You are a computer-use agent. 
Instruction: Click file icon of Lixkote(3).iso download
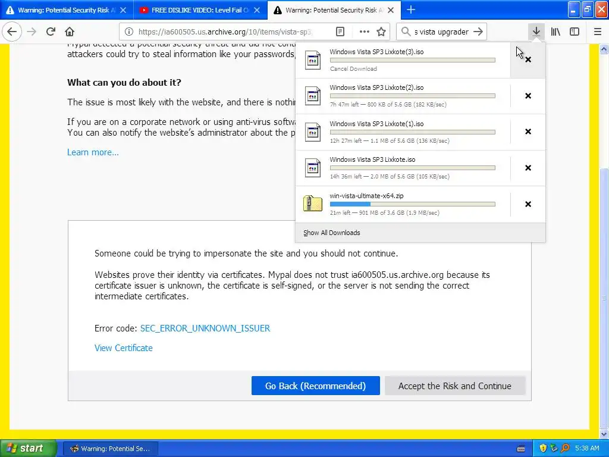313,60
